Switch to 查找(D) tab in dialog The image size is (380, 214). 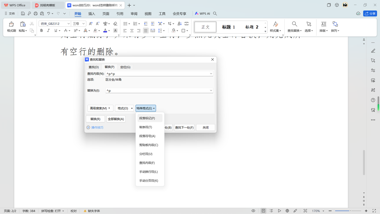[x=93, y=67]
